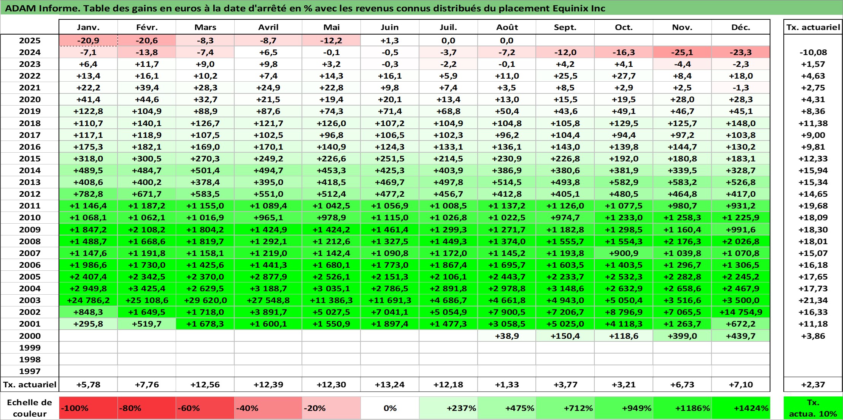Click the +7,10 bottom rate for Déc.
The image size is (843, 420).
pos(741,385)
